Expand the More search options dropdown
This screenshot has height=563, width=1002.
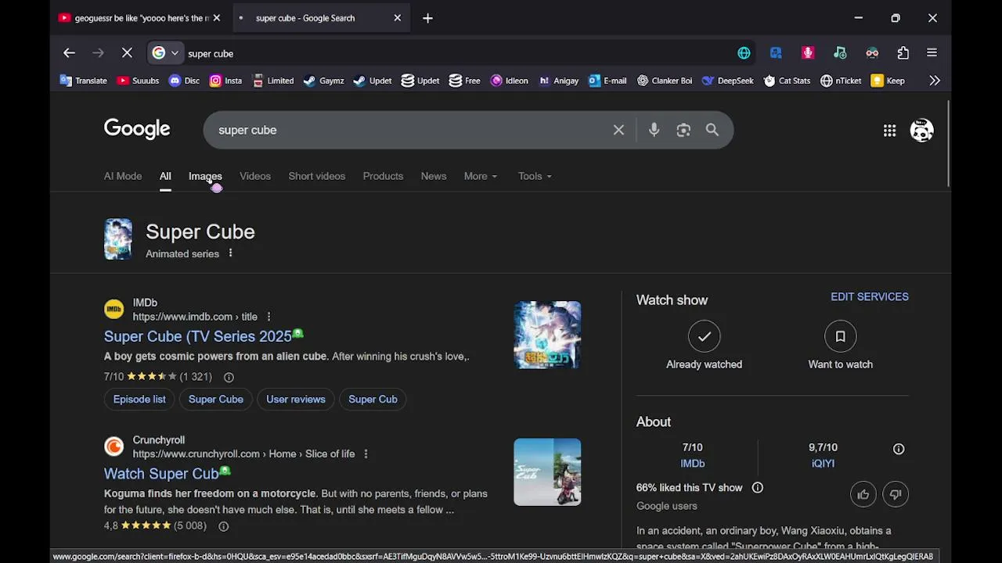481,176
